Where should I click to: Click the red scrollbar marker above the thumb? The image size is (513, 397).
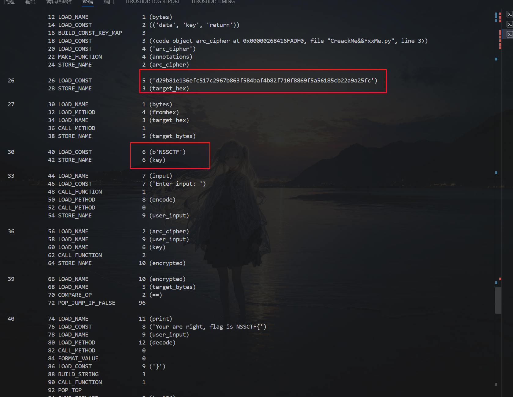click(500, 279)
